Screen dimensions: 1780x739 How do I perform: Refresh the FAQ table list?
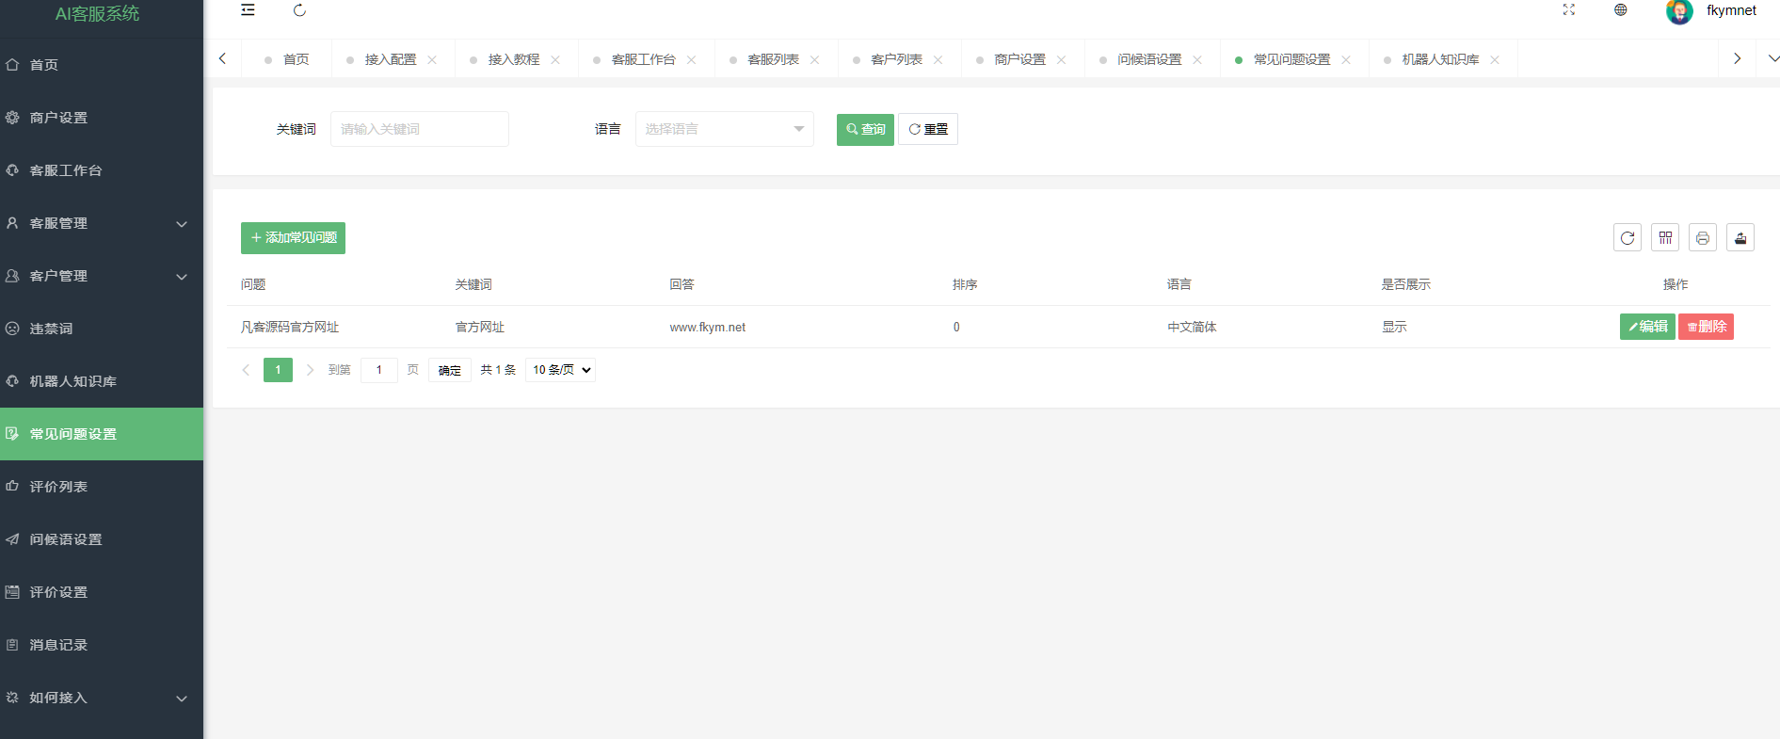click(x=1628, y=237)
